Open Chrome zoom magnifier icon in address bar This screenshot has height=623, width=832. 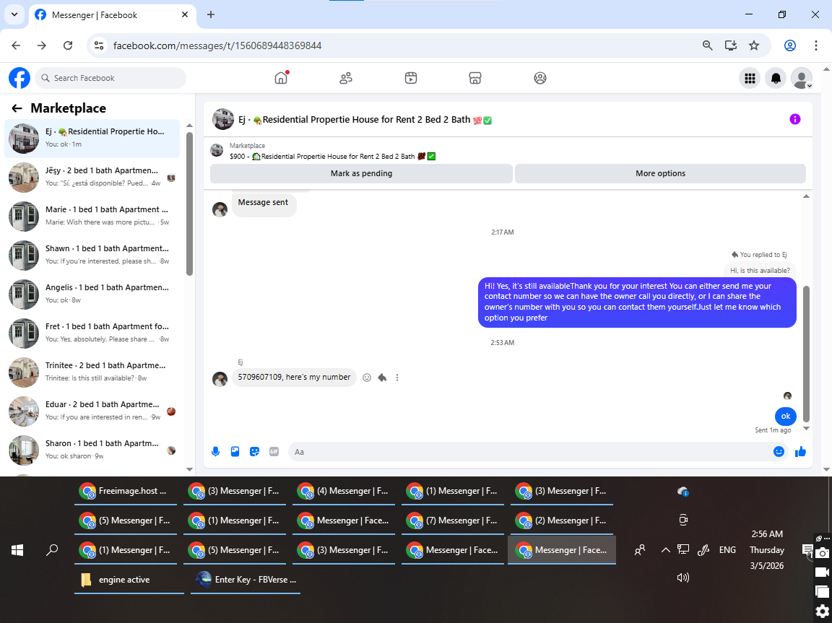click(707, 45)
